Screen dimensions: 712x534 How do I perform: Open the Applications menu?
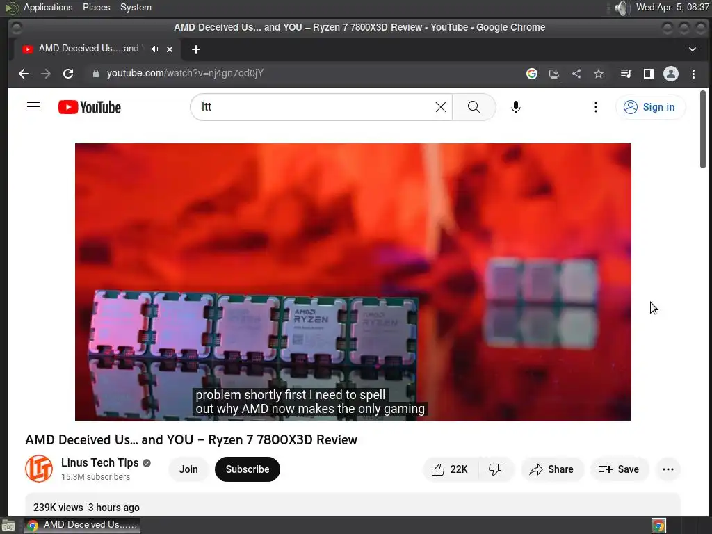tap(48, 7)
